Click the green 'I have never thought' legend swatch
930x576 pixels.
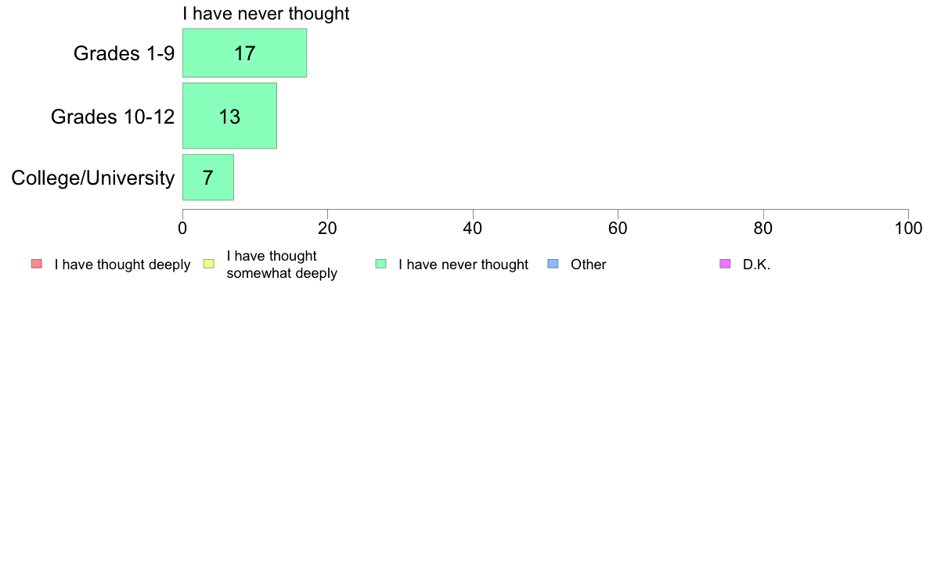point(380,264)
